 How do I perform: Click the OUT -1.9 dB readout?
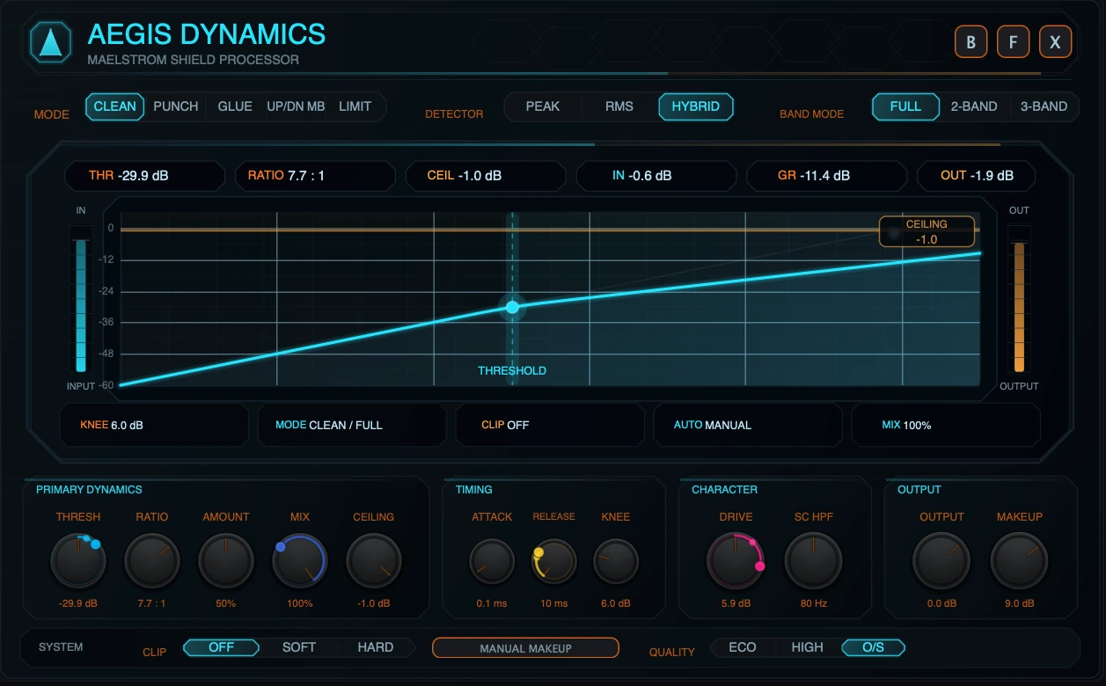click(977, 176)
